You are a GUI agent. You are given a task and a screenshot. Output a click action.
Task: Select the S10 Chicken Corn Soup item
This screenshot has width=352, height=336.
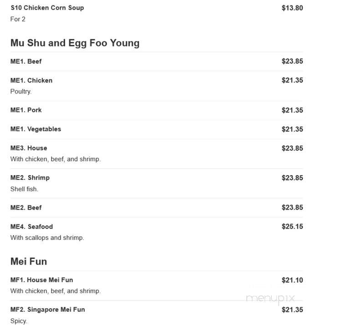pyautogui.click(x=47, y=8)
